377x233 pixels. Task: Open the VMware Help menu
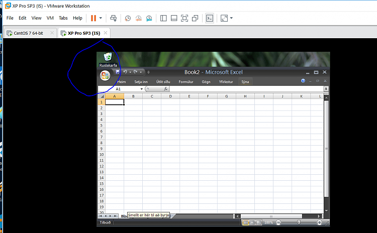point(77,18)
